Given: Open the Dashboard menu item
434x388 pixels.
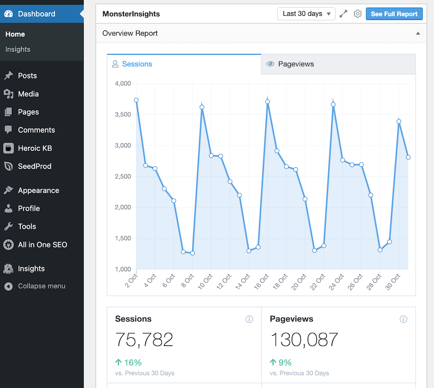Looking at the screenshot, I should click(x=42, y=14).
